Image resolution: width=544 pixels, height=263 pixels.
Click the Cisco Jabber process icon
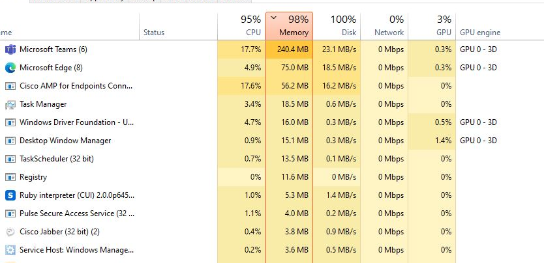[x=10, y=232]
